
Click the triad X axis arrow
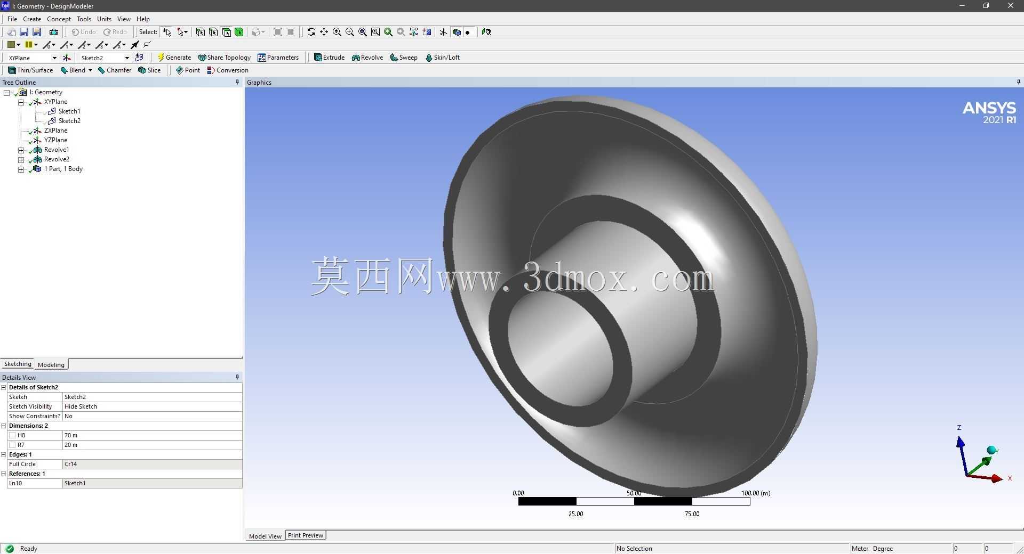[997, 478]
